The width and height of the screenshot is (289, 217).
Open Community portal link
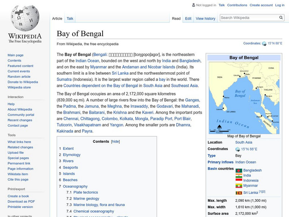pyautogui.click(x=21, y=115)
